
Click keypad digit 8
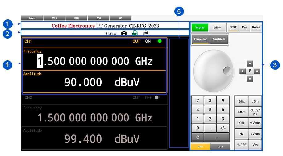[x=210, y=101]
